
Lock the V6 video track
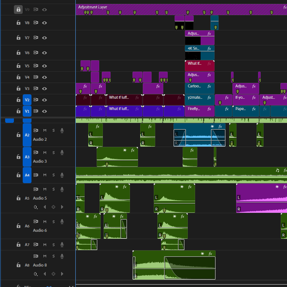(18, 53)
